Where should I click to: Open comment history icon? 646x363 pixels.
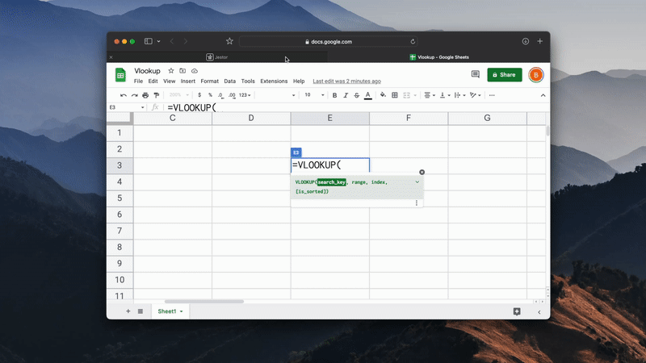point(476,74)
